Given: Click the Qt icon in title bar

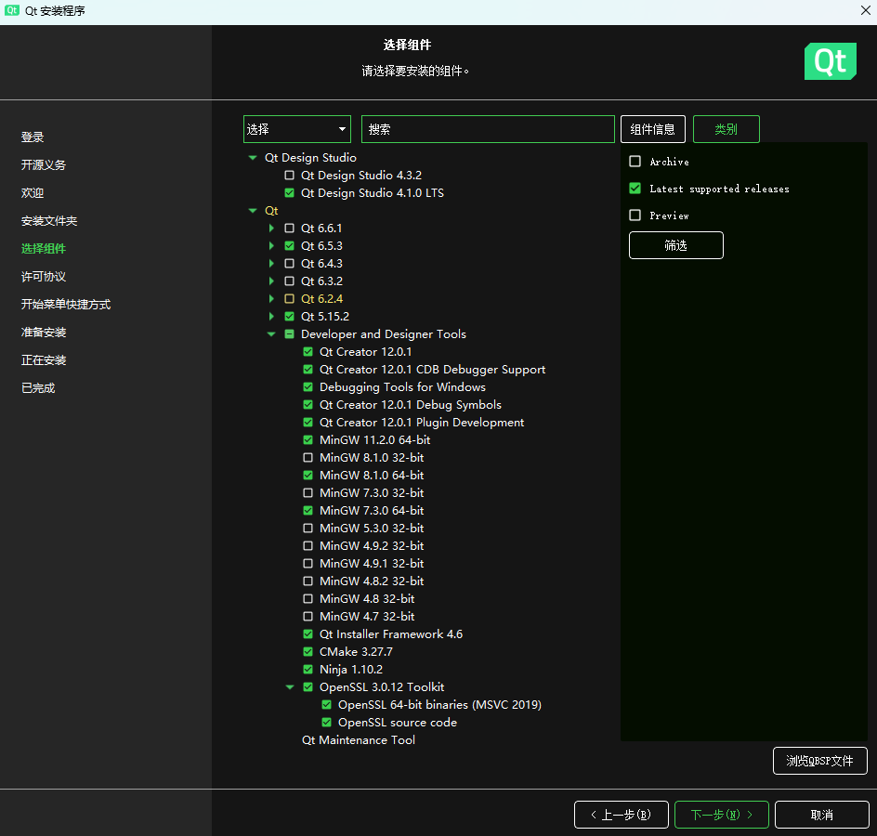Looking at the screenshot, I should point(12,10).
